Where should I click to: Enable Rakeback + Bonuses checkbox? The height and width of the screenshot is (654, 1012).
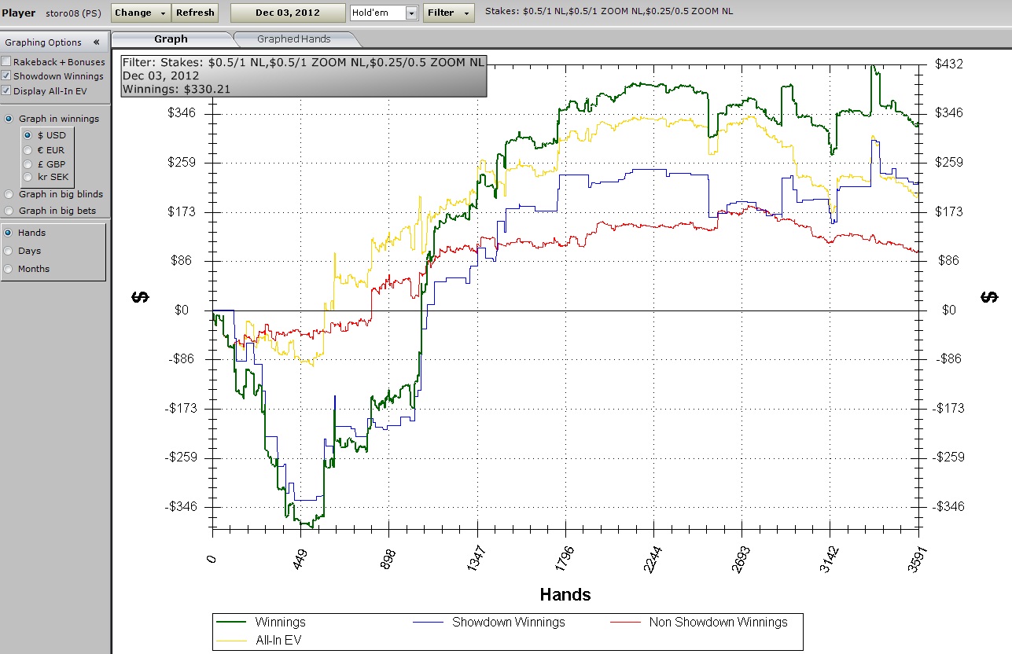tap(7, 62)
